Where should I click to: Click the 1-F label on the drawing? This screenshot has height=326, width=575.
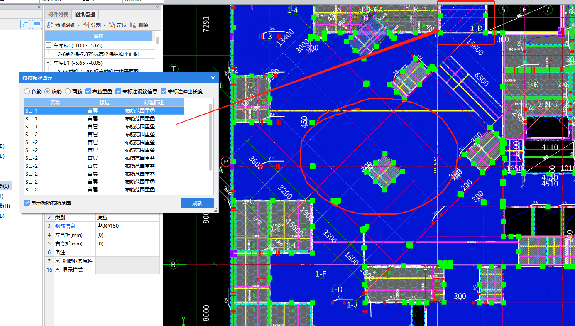pos(321,274)
